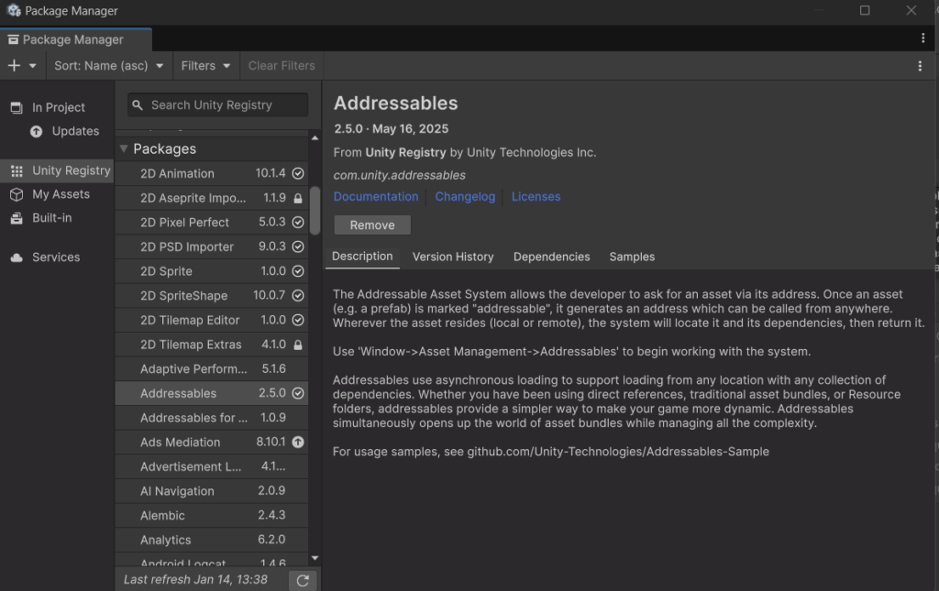The width and height of the screenshot is (939, 591).
Task: Open the window tab kebab menu
Action: 922,38
